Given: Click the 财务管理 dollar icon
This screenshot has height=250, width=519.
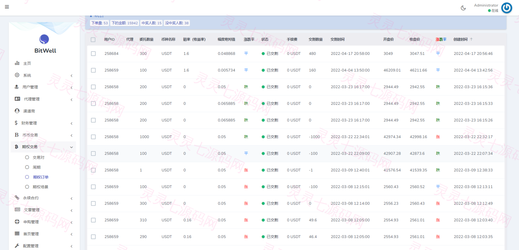Looking at the screenshot, I should click(x=16, y=123).
